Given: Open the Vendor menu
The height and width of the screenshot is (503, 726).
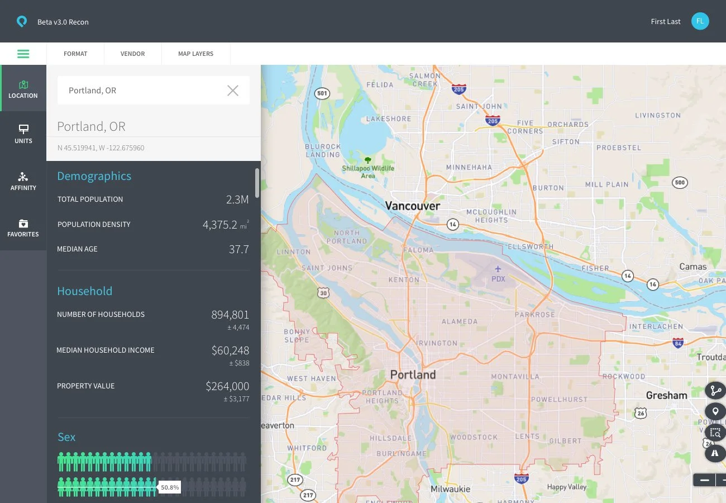Looking at the screenshot, I should point(132,54).
